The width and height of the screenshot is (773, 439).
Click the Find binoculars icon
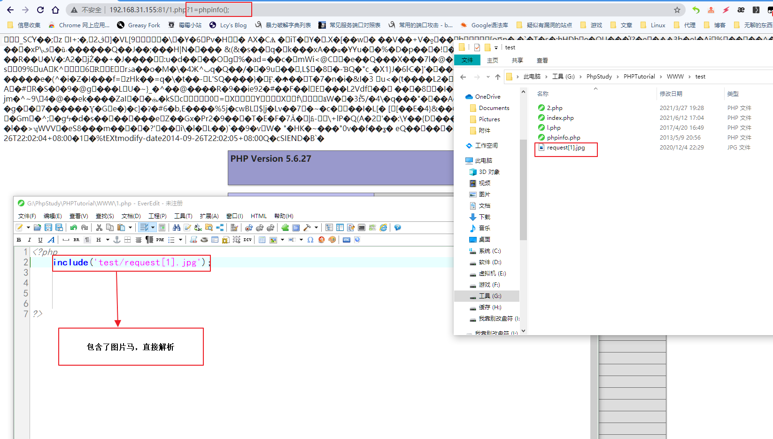(x=177, y=227)
